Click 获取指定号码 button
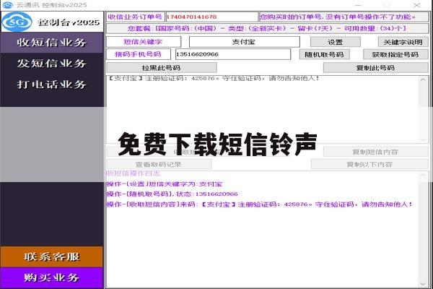 [x=395, y=54]
